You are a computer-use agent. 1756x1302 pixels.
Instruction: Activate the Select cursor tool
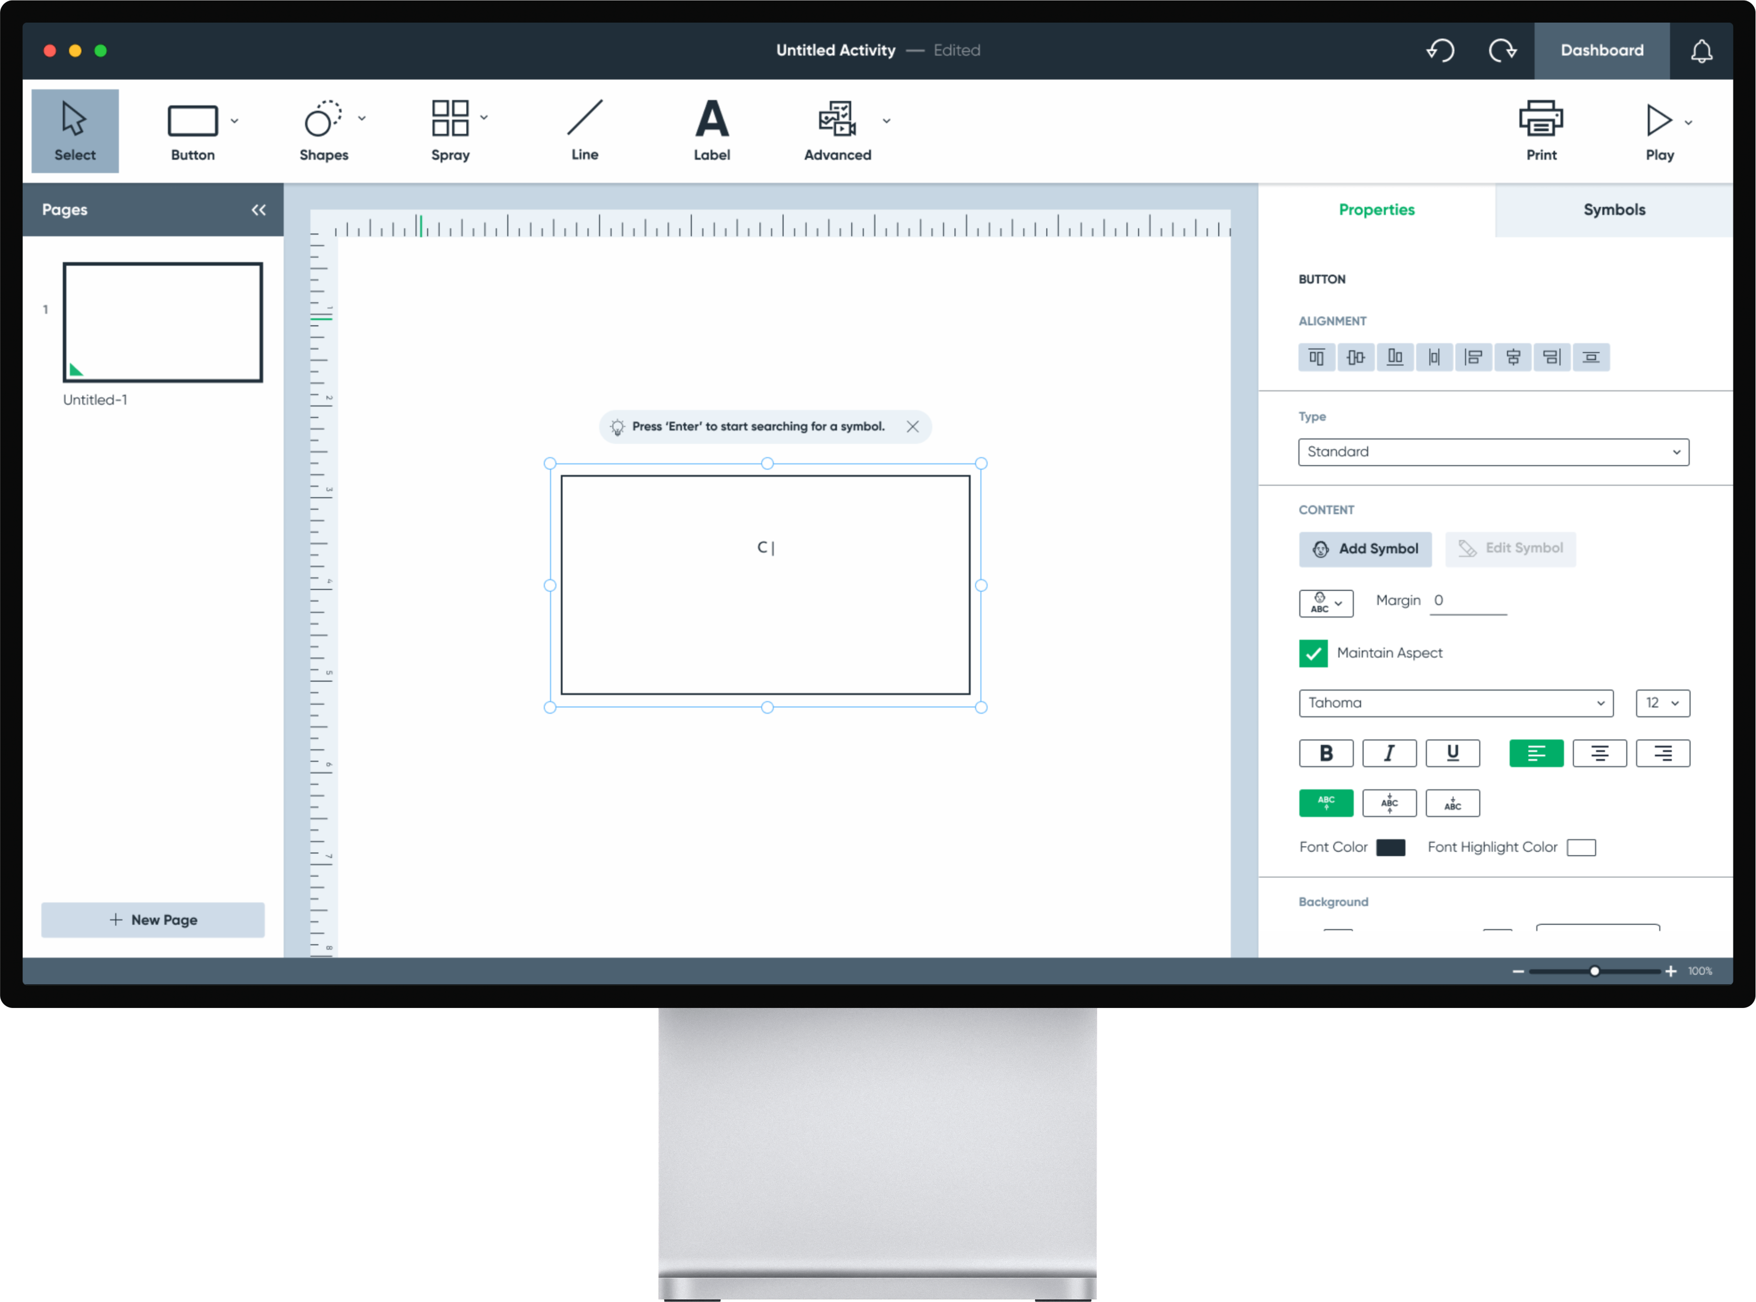click(x=75, y=130)
